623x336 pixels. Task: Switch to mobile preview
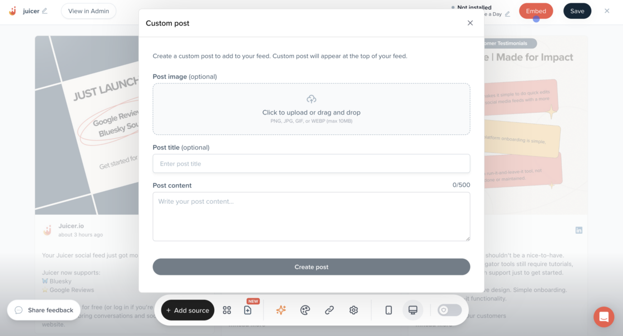click(389, 310)
